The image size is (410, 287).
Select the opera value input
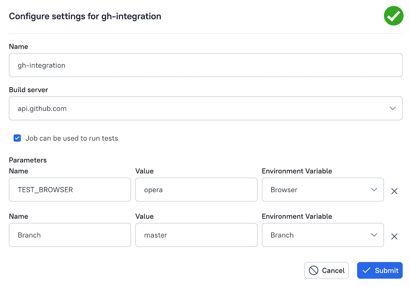[x=196, y=190]
